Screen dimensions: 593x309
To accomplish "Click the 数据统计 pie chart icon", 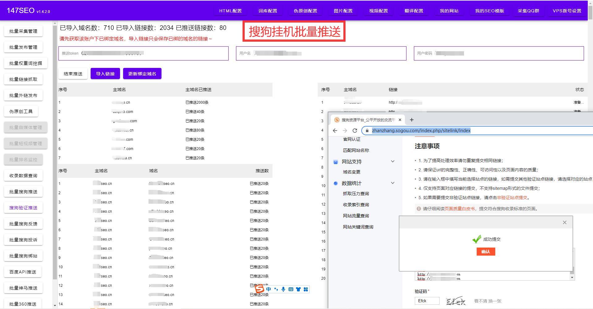I will pos(335,183).
